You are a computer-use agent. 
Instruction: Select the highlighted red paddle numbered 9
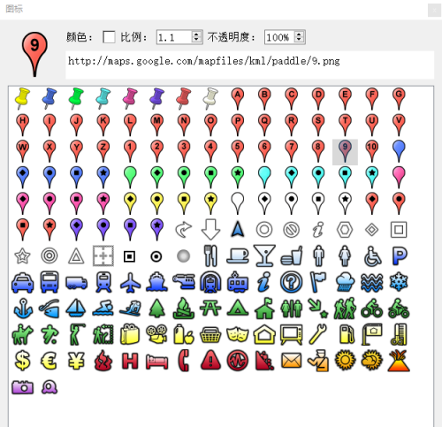[345, 152]
